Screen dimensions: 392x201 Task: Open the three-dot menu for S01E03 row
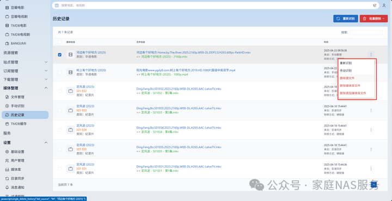click(371, 110)
